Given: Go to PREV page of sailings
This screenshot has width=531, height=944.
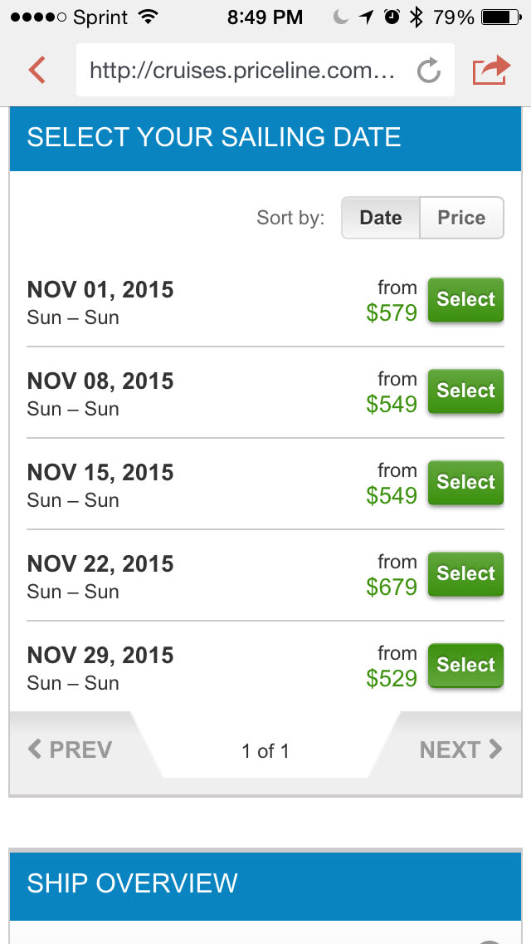Looking at the screenshot, I should (71, 750).
